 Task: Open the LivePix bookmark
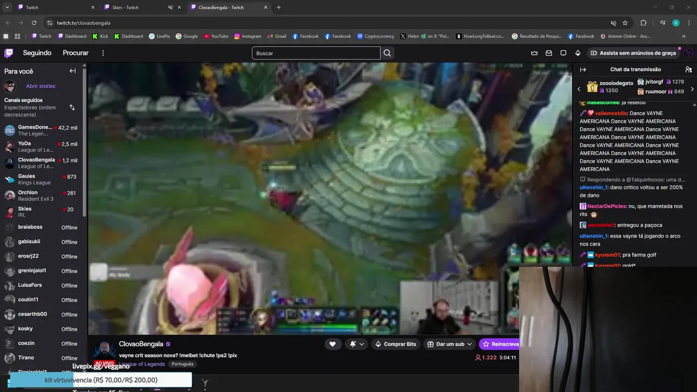159,36
